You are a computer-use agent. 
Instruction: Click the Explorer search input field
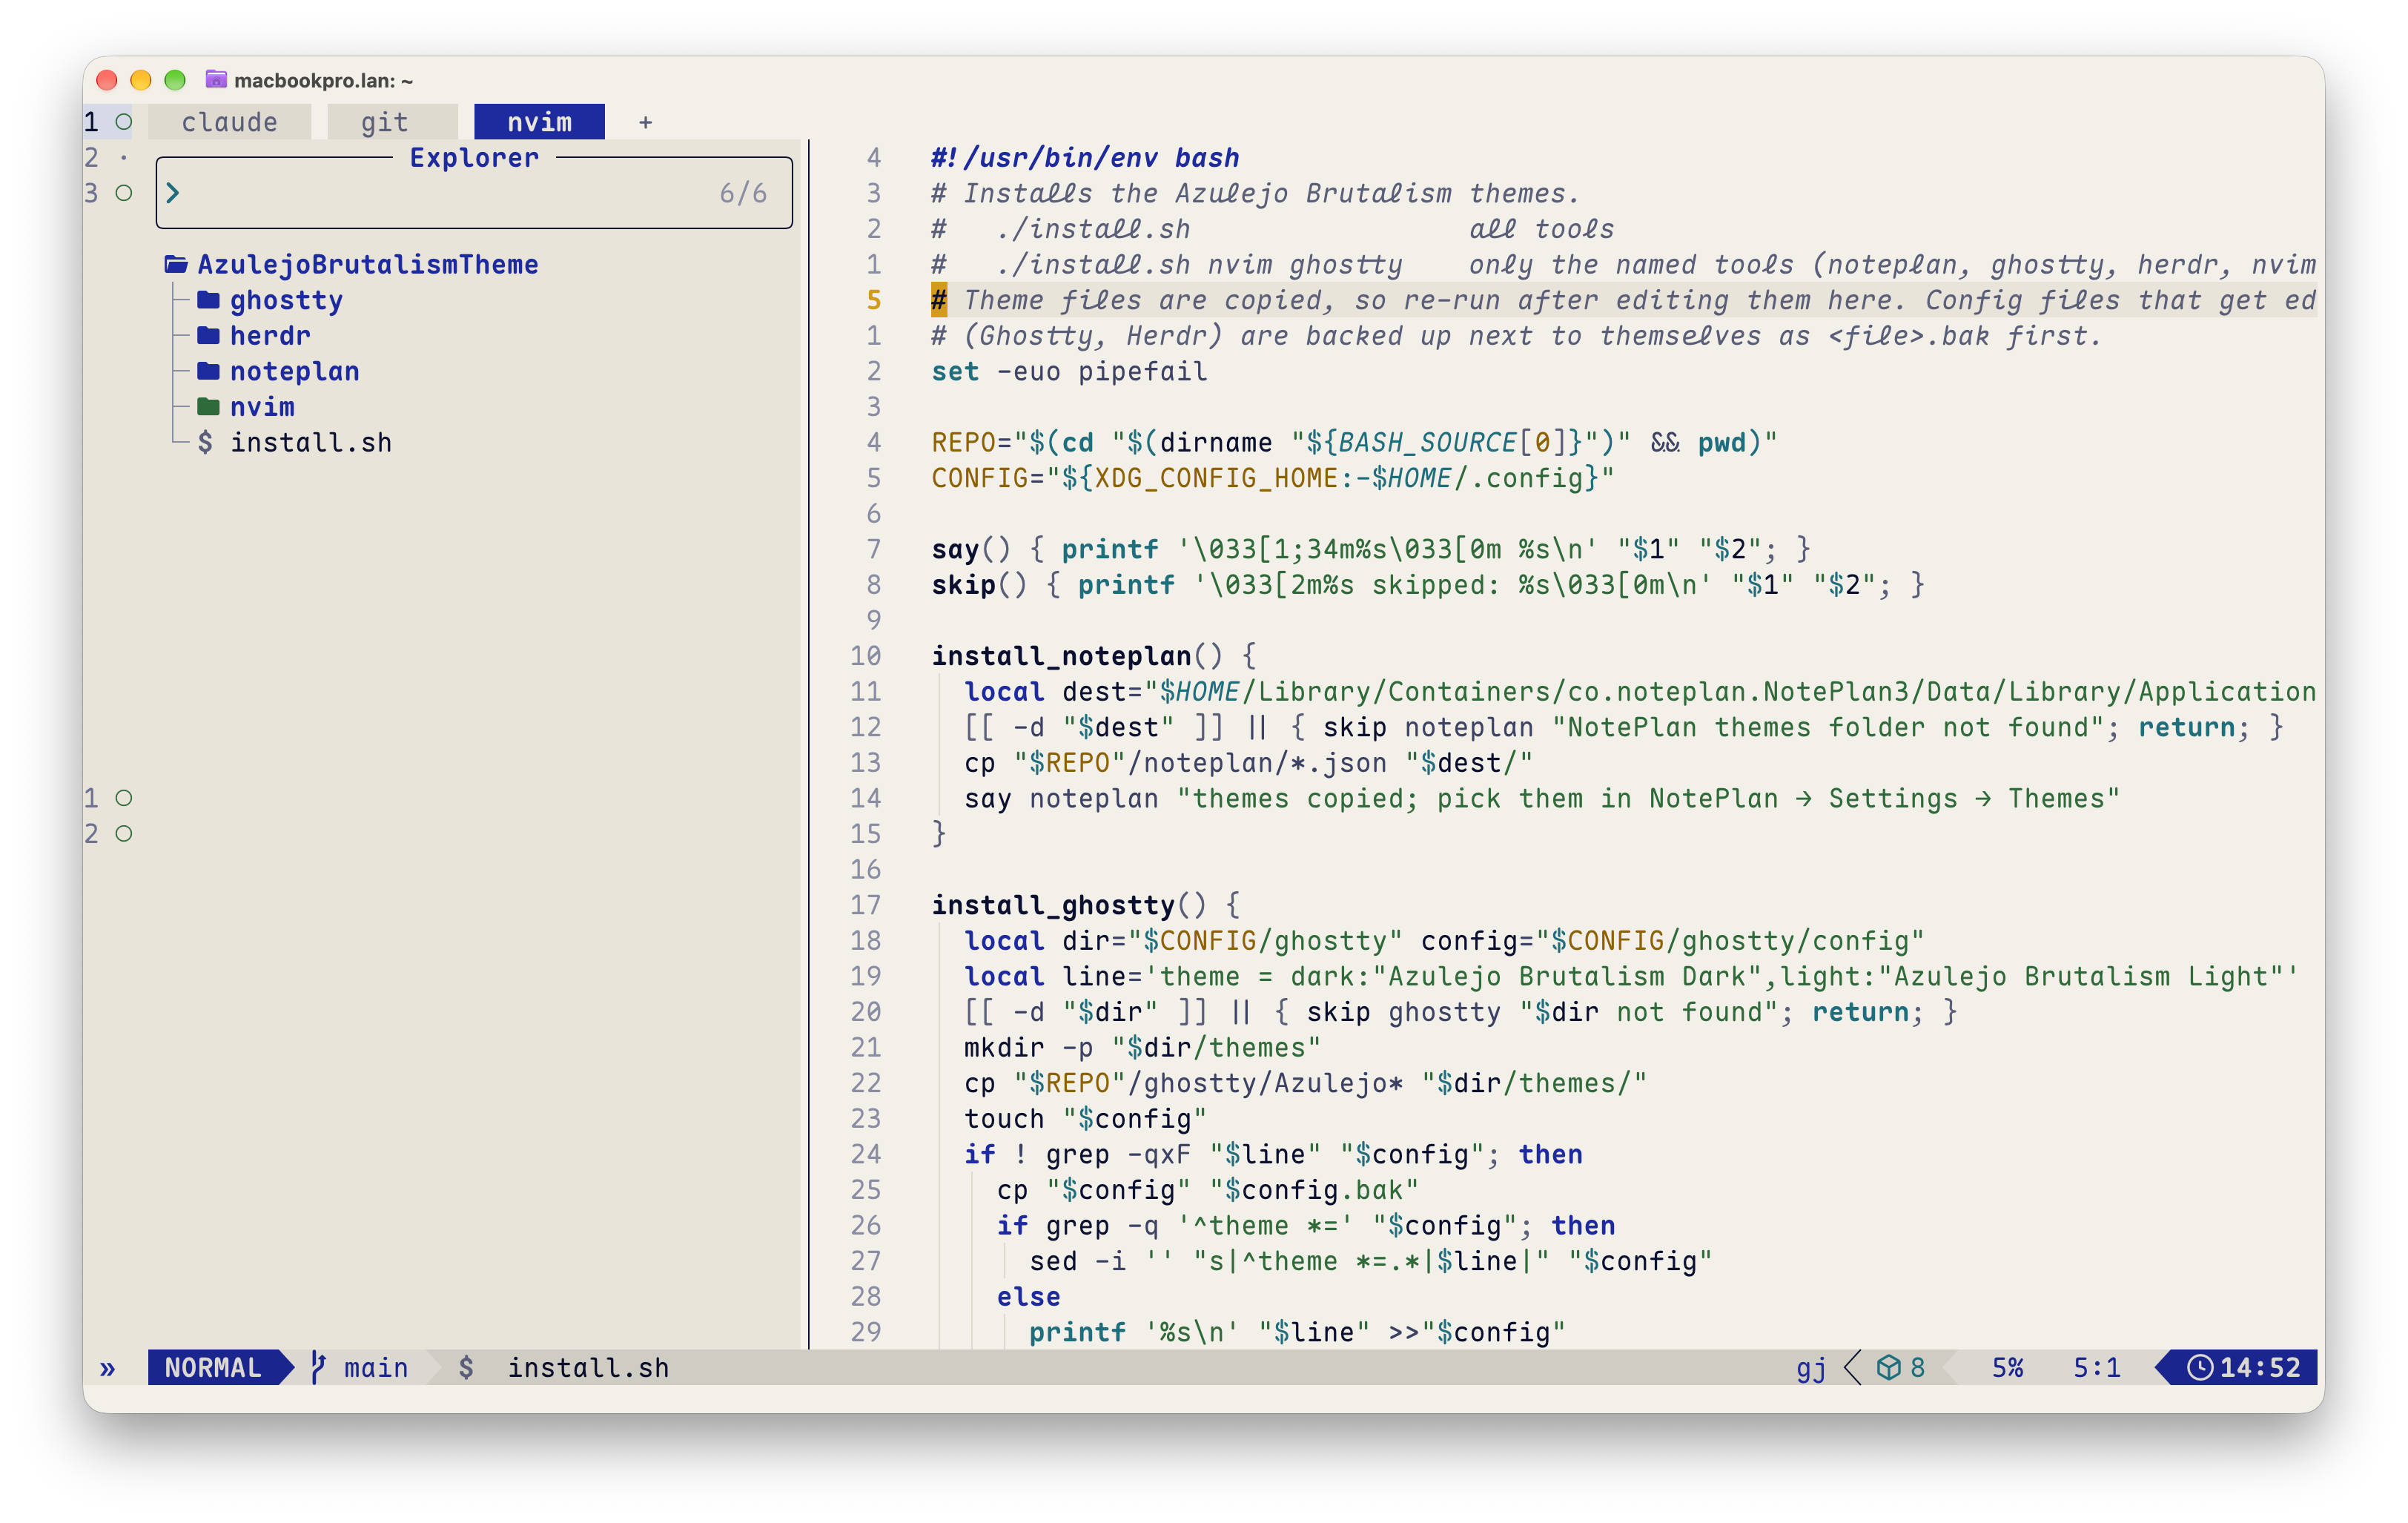coord(474,193)
